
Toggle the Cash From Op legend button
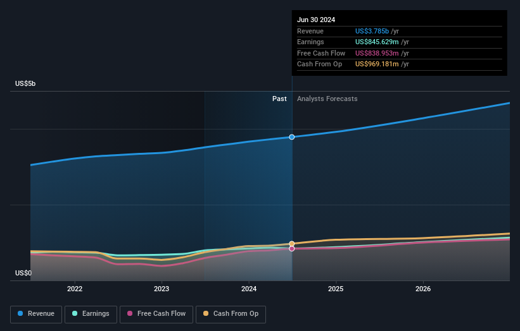[x=231, y=314]
